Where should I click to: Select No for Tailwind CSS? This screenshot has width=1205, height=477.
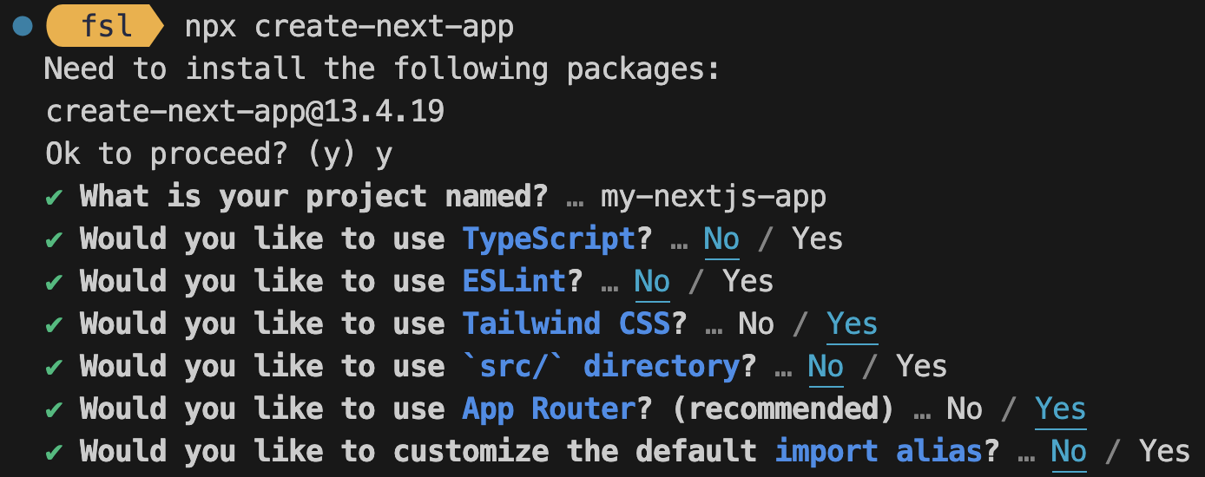coord(756,323)
